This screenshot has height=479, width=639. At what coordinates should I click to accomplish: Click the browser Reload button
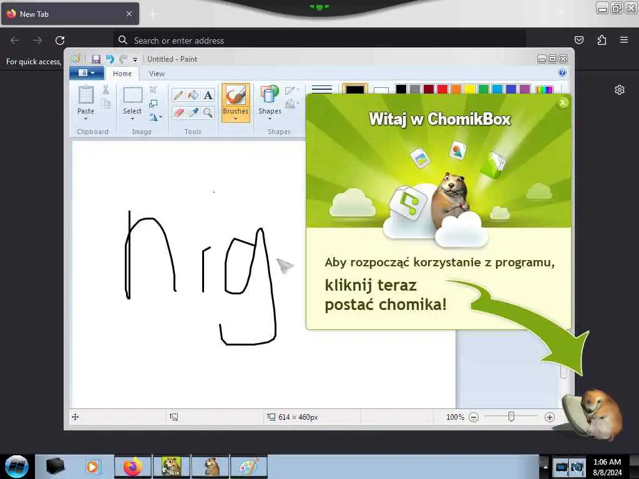coord(60,41)
